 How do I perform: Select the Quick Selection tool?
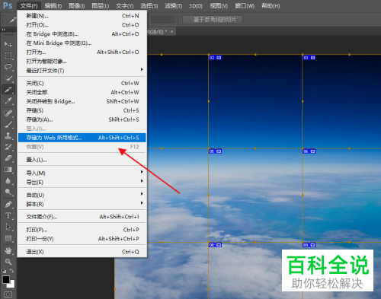pyautogui.click(x=8, y=78)
